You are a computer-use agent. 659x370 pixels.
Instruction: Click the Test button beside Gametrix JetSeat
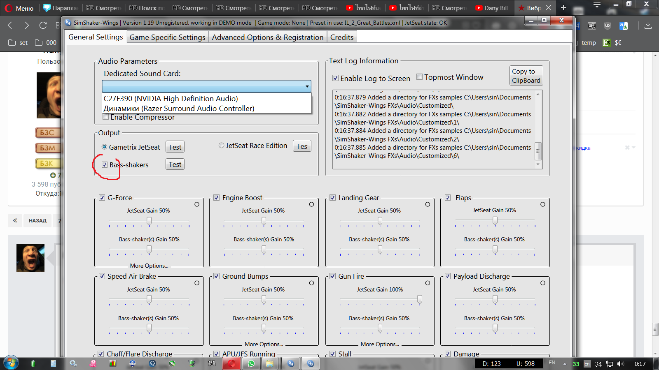(x=175, y=147)
